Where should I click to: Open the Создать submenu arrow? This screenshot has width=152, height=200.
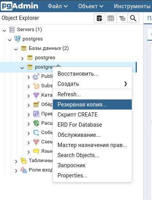click(126, 84)
